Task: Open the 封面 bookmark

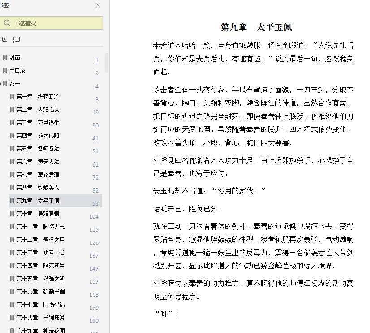Action: click(15, 57)
